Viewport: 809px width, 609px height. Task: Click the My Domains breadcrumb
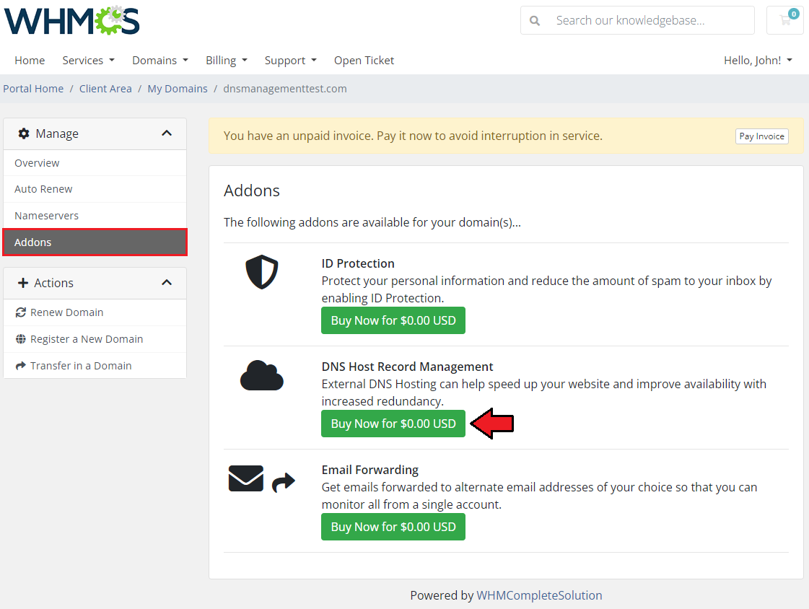point(178,89)
